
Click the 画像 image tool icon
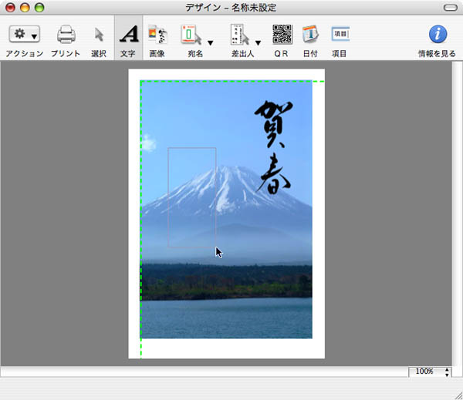157,35
